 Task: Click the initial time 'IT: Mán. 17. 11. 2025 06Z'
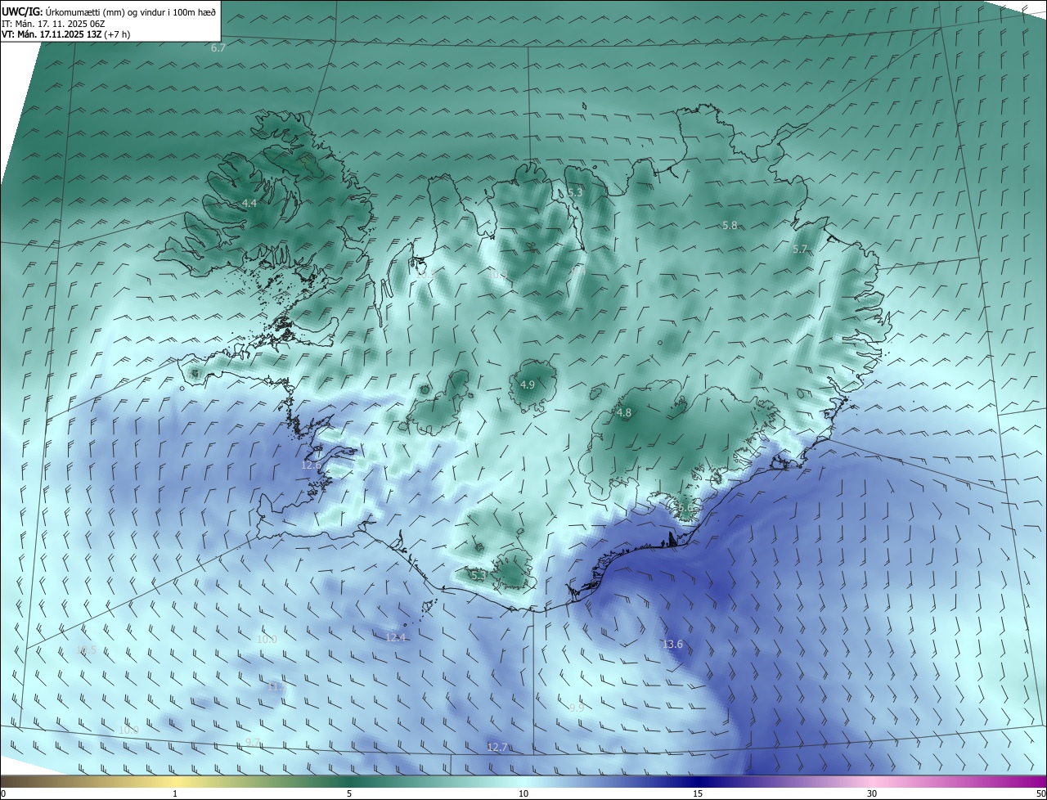(55, 23)
